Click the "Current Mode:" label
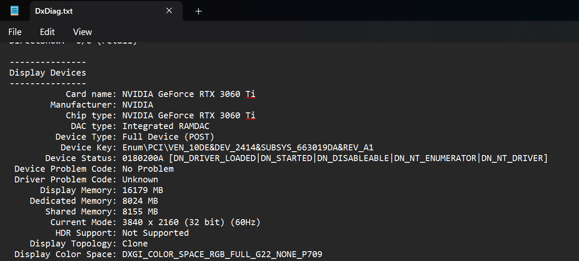Image resolution: width=579 pixels, height=261 pixels. (x=84, y=222)
